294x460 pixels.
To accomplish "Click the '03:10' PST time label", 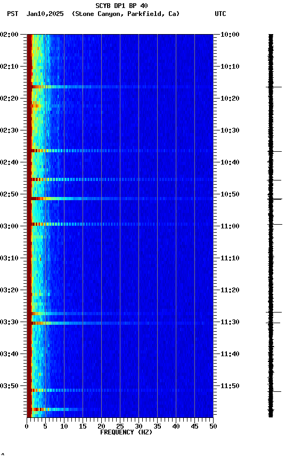I will [9, 258].
